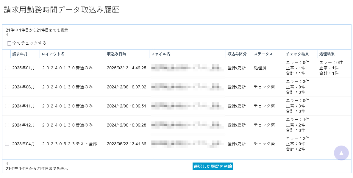353x178 pixels.
Task: Tick the checkbox for the 2024年06月 row
Action: point(7,87)
